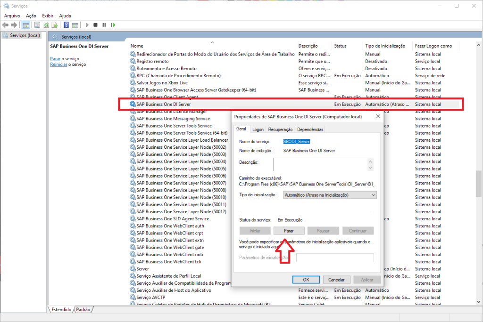Click the Stop Service square icon
Viewport: 483px width, 322px height.
click(x=95, y=25)
